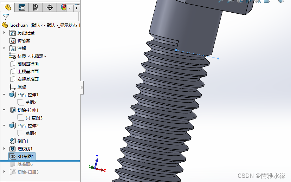
Task: Select 前视基准面 front plane label
Action: (28, 64)
